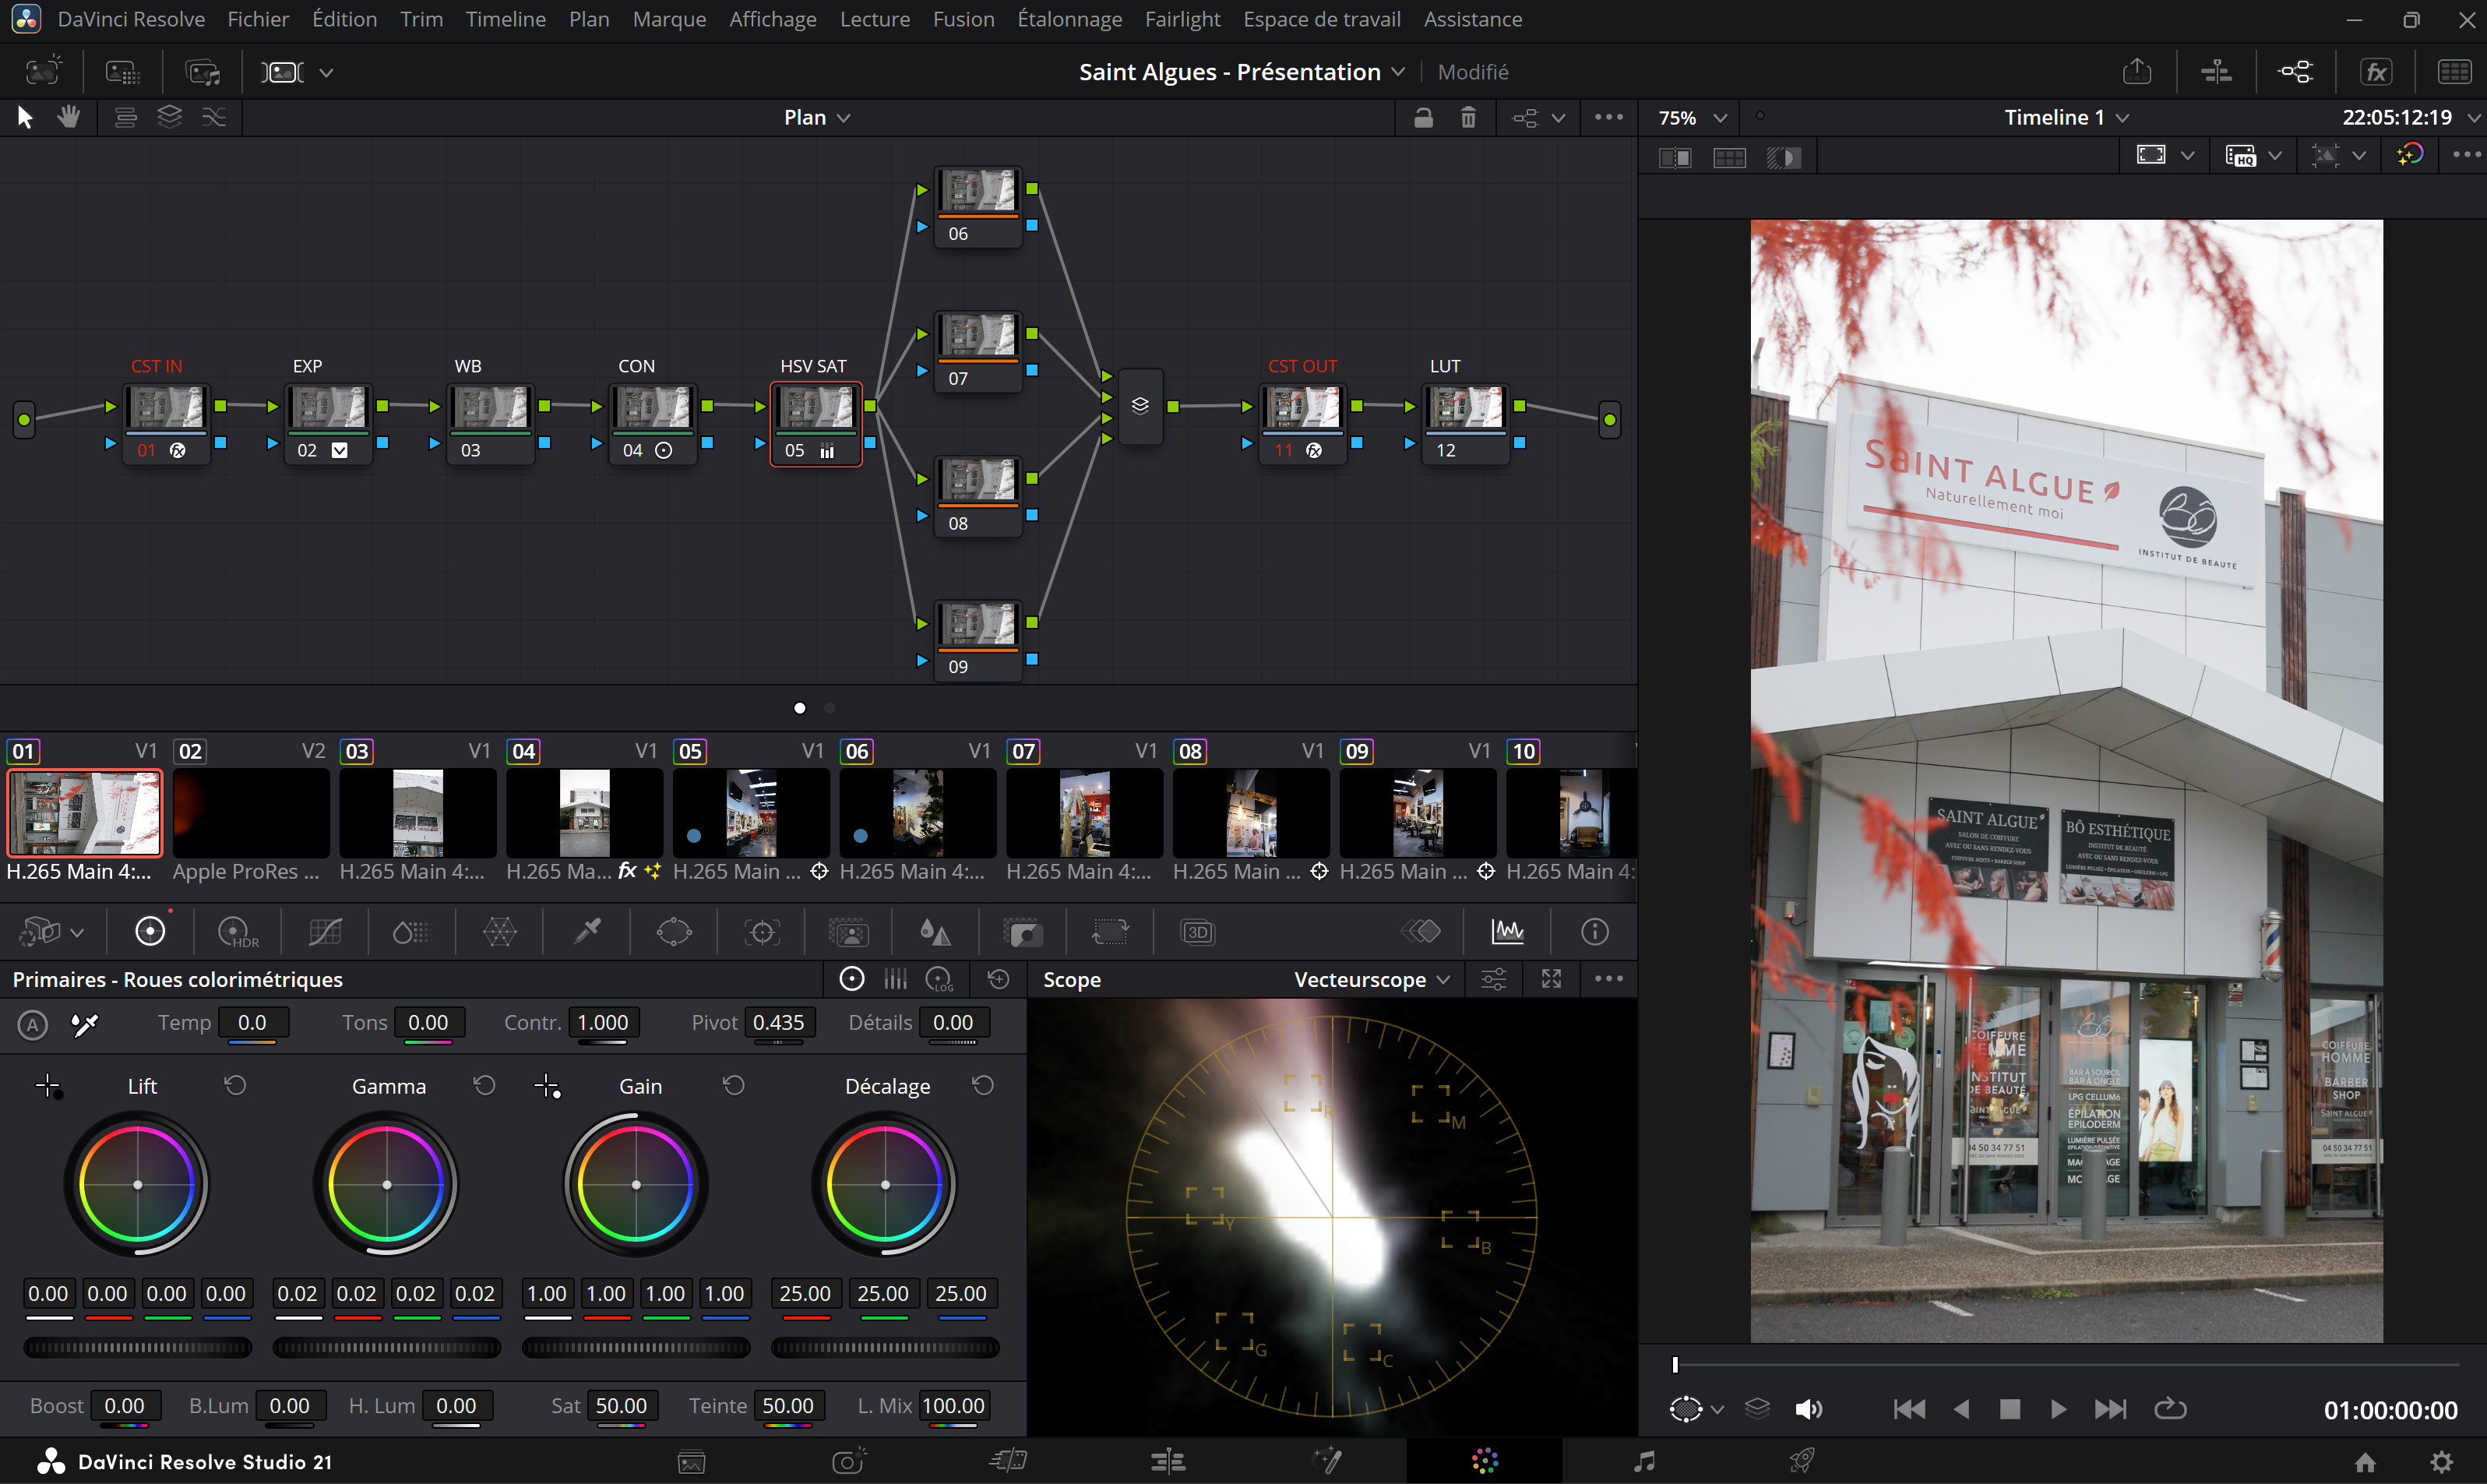Image resolution: width=2487 pixels, height=1484 pixels.
Task: Click the trash icon in the node editor
Action: pos(1468,117)
